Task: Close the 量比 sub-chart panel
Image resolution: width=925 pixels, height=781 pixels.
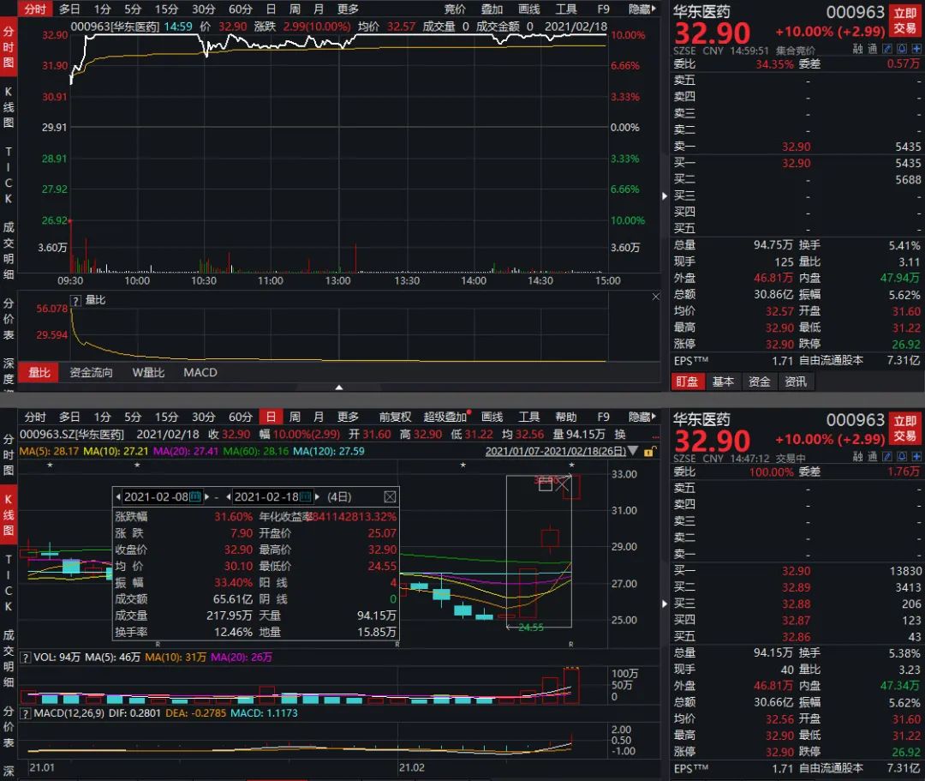Action: [x=655, y=297]
